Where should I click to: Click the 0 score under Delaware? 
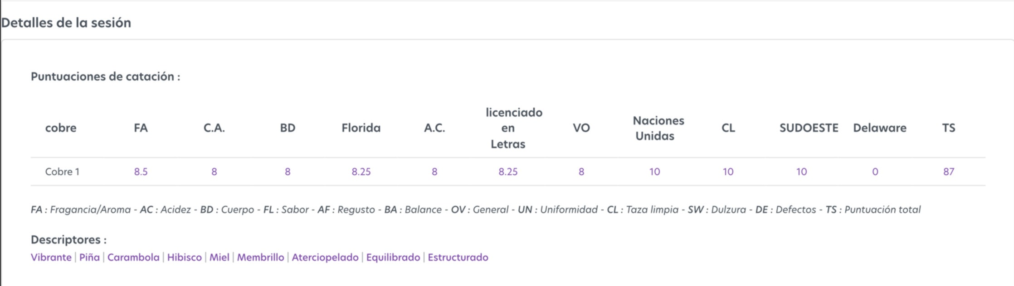click(x=875, y=172)
